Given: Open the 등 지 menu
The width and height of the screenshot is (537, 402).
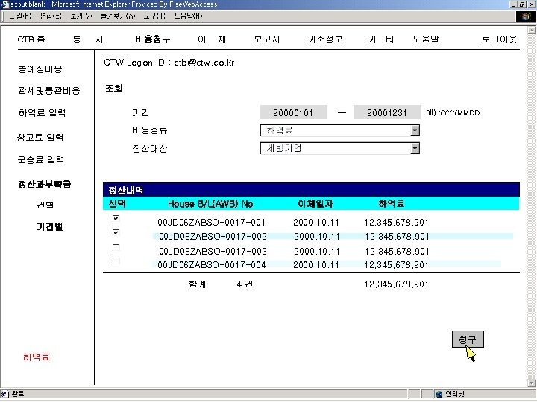Looking at the screenshot, I should [x=88, y=39].
